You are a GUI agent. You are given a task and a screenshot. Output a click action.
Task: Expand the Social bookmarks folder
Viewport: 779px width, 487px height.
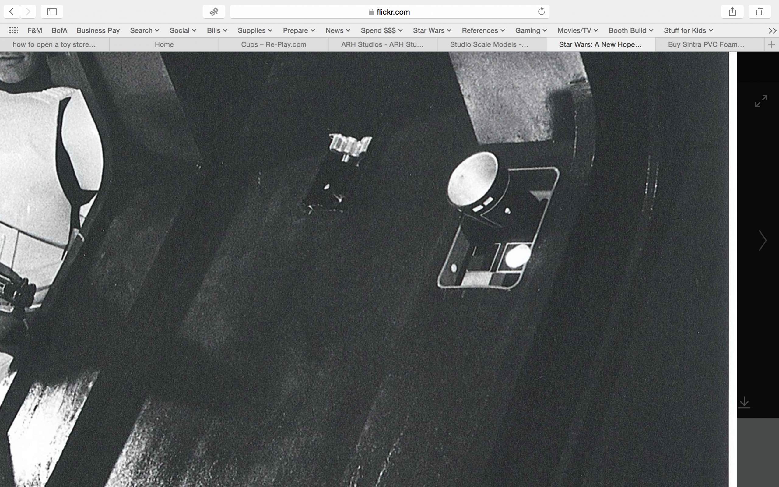click(183, 30)
